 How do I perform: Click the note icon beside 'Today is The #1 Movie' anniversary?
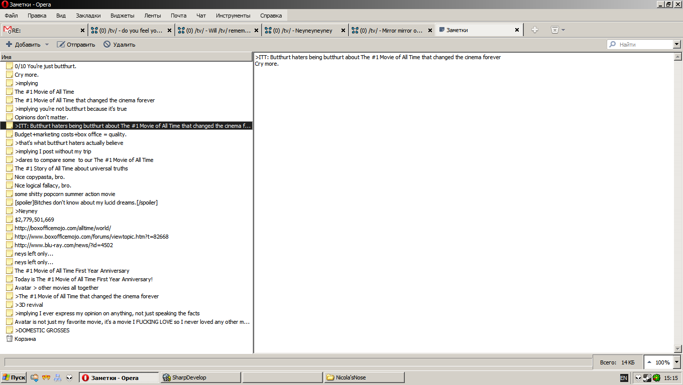[10, 279]
